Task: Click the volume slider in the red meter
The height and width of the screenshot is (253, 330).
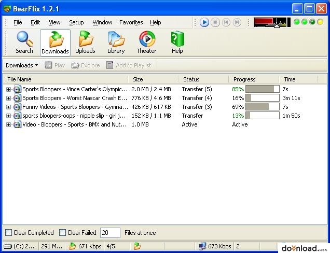Action: (x=277, y=26)
